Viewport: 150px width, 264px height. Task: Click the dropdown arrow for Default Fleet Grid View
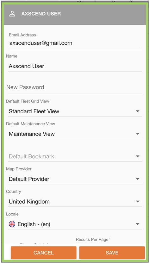click(x=138, y=111)
